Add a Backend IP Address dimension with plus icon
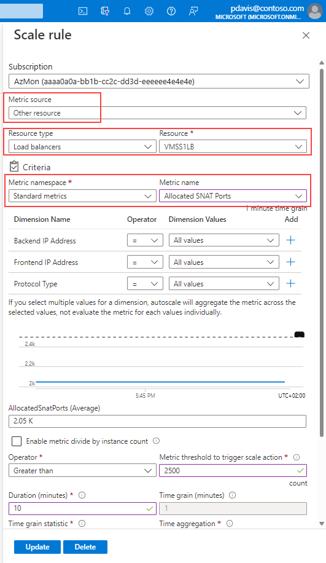The image size is (326, 563). (291, 240)
